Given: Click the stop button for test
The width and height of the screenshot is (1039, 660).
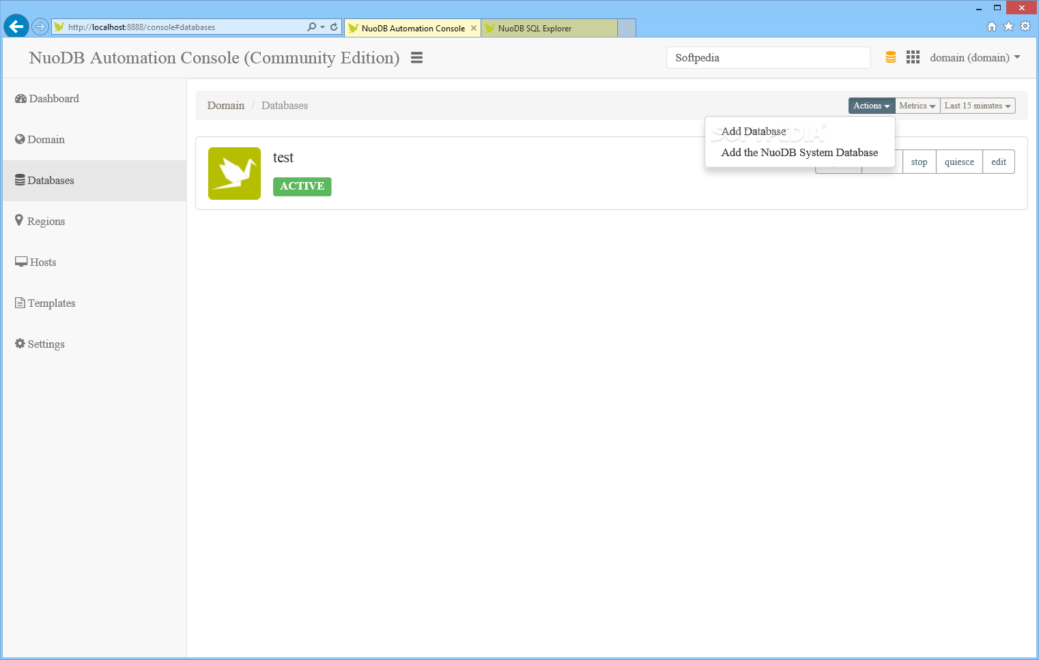Looking at the screenshot, I should (x=919, y=162).
